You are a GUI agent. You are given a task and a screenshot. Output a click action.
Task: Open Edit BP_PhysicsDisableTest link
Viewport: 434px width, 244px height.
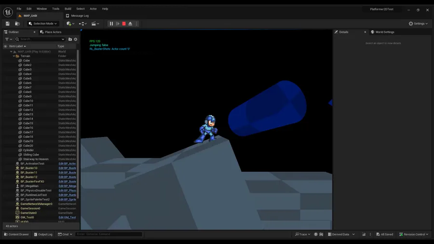pos(67,190)
